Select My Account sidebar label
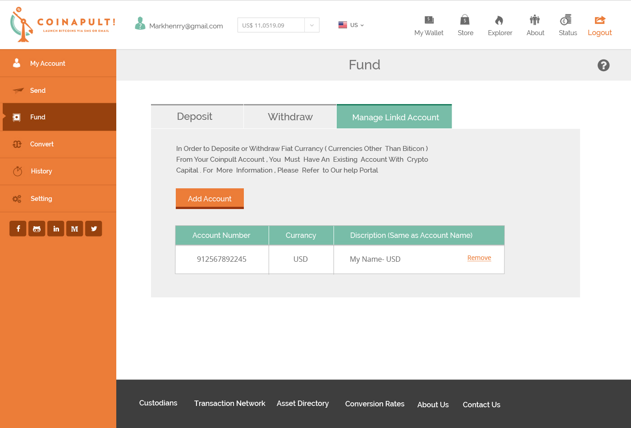631x428 pixels. pos(48,64)
